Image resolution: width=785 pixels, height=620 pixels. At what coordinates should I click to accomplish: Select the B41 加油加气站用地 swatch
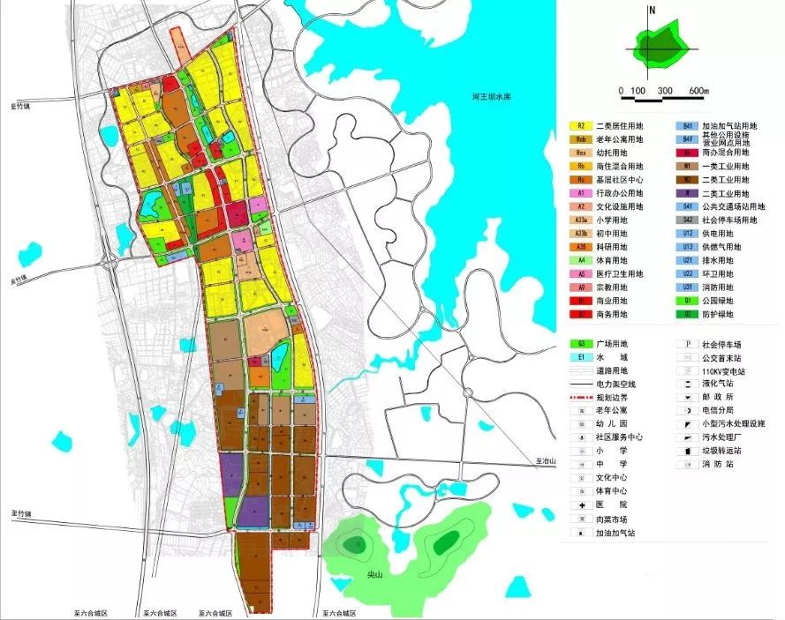[x=688, y=126]
